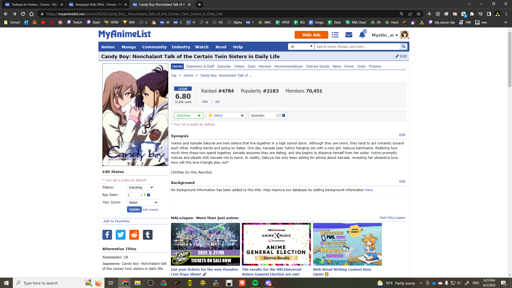Viewport: 512px width, 288px height.
Task: Click the MyAnimeList logo
Action: coord(125,34)
